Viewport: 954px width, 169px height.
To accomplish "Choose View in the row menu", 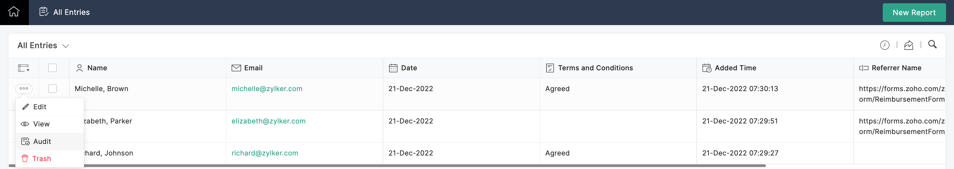I will tap(41, 124).
